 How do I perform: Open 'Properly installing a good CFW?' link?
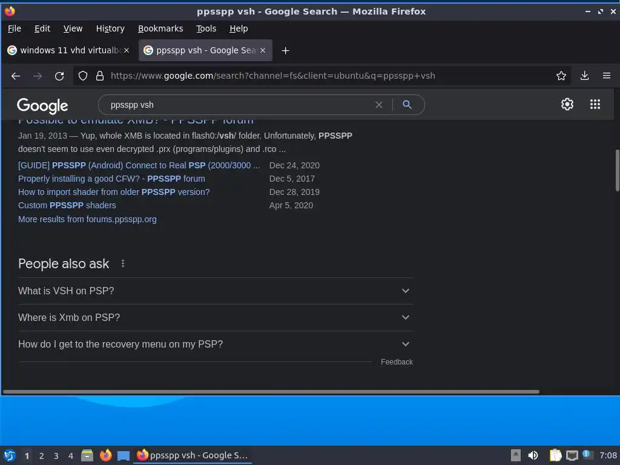pyautogui.click(x=111, y=179)
